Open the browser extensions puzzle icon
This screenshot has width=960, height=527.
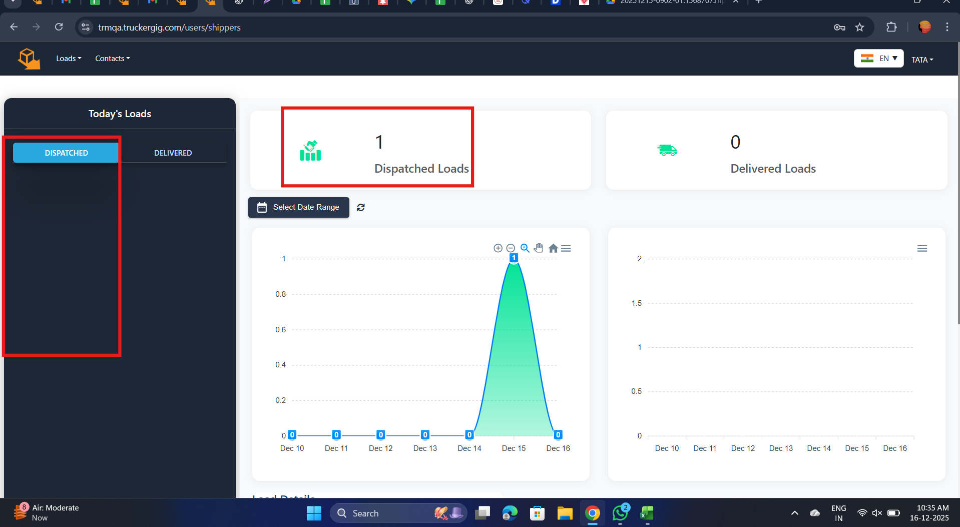(891, 27)
